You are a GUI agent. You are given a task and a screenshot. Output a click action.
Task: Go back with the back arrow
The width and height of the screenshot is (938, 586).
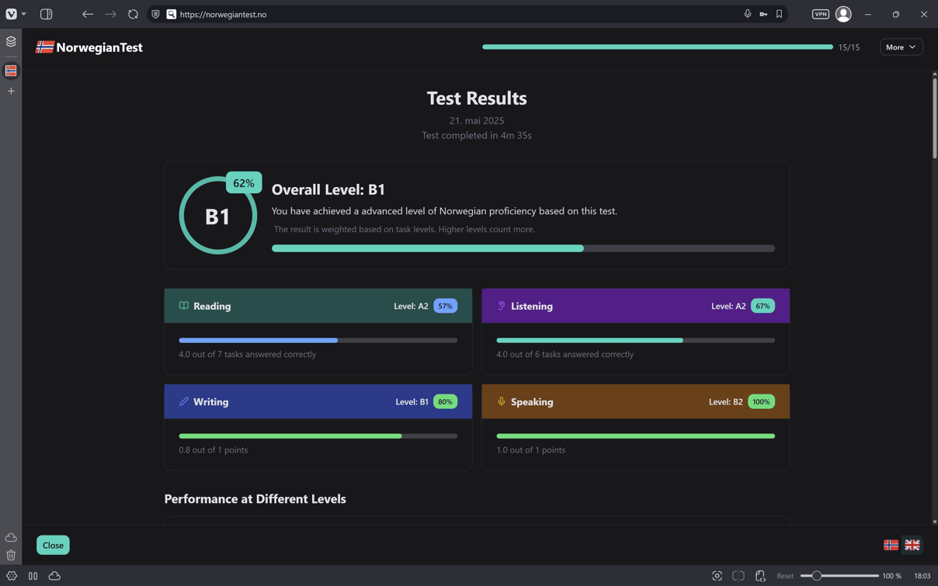coord(88,14)
